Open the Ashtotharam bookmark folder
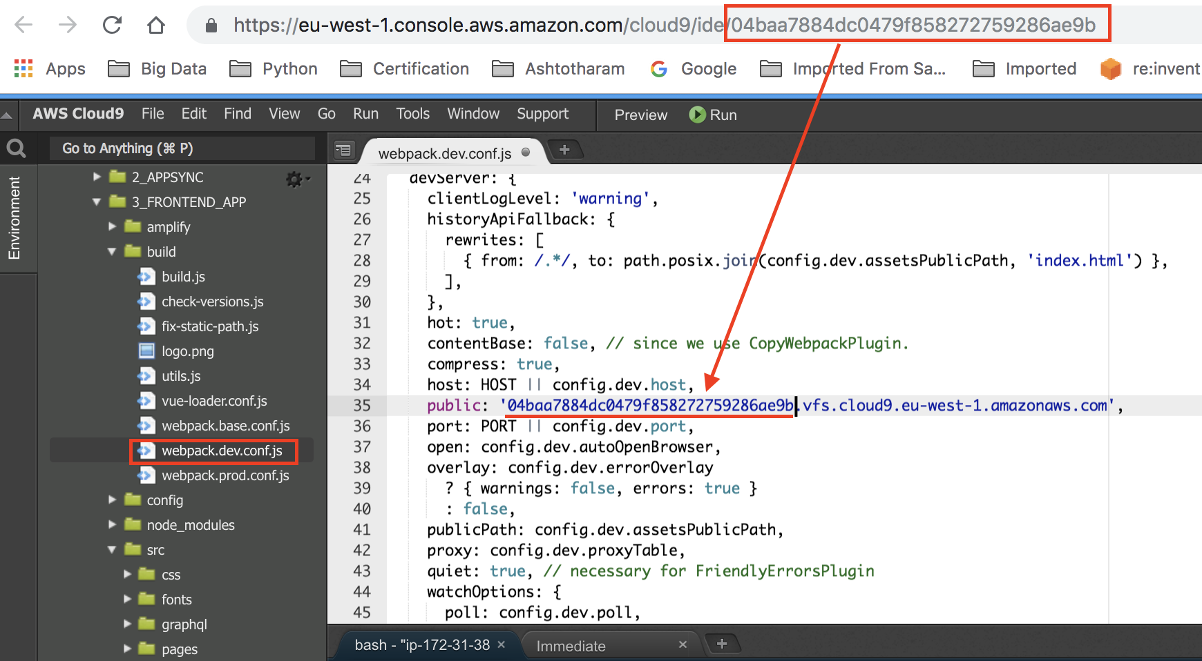Viewport: 1202px width, 661px height. (558, 69)
